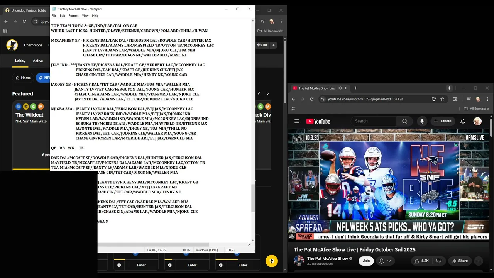Bookmark YouTube page with star icon

coord(443,99)
